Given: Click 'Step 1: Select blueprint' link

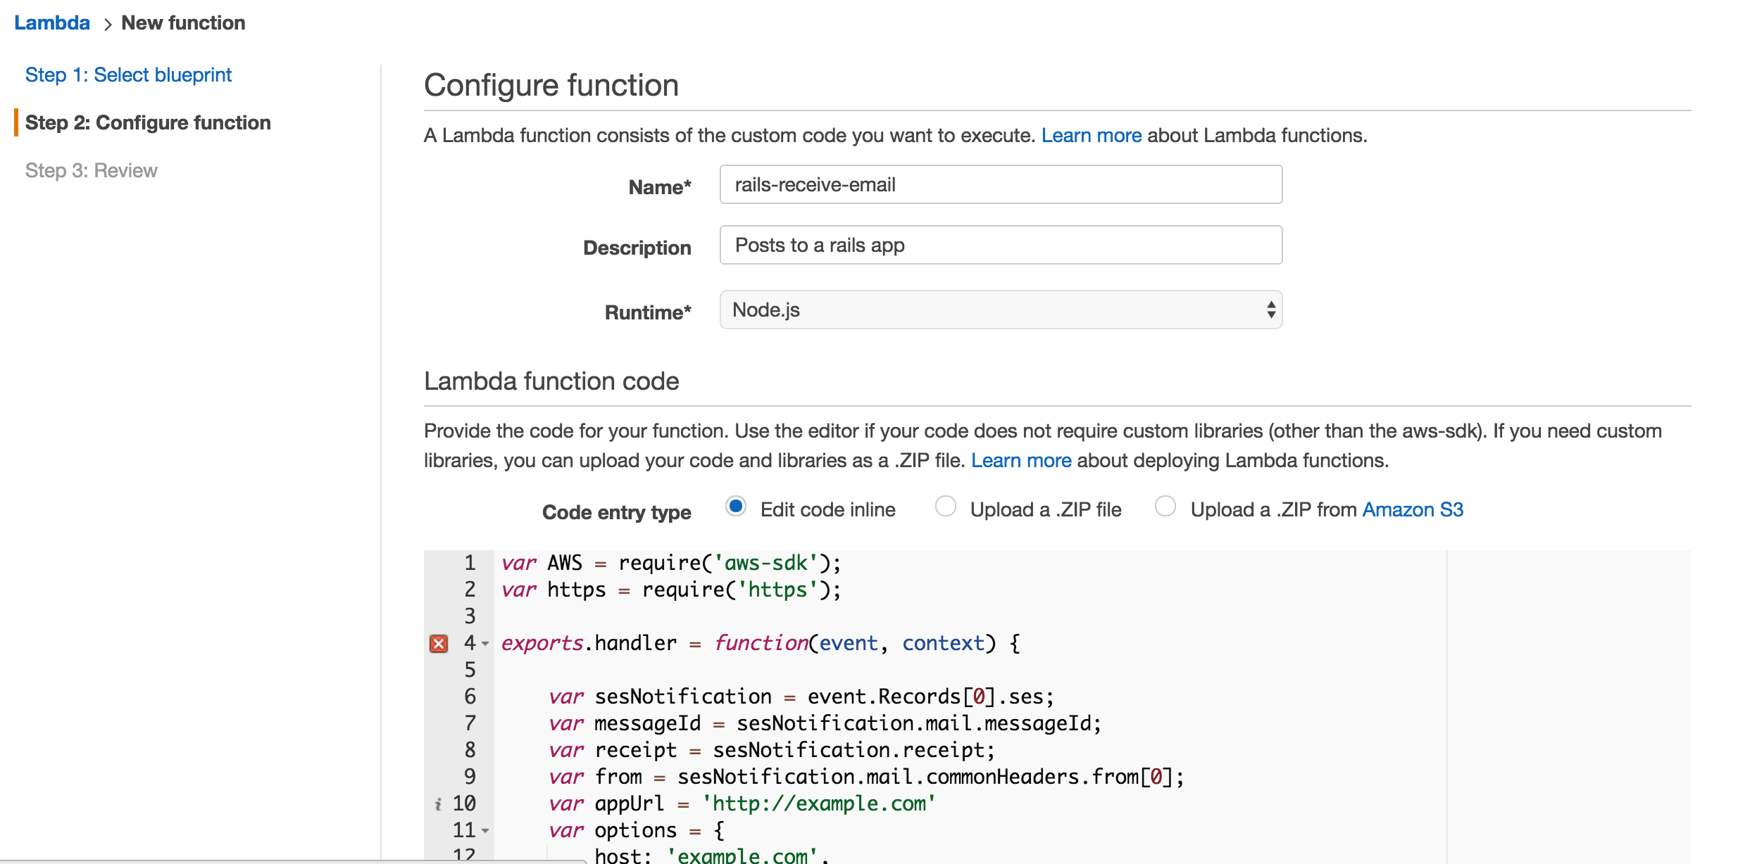Looking at the screenshot, I should [x=129, y=74].
